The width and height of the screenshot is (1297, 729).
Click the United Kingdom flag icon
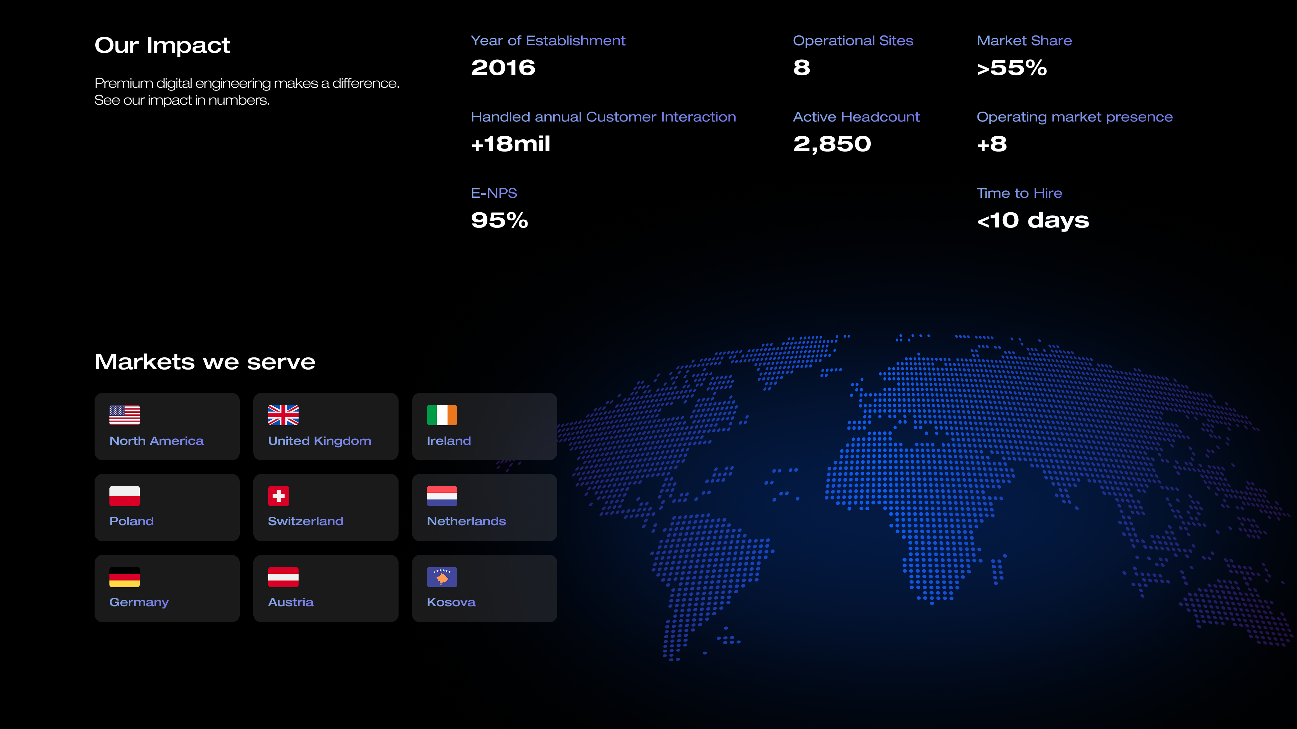tap(283, 415)
